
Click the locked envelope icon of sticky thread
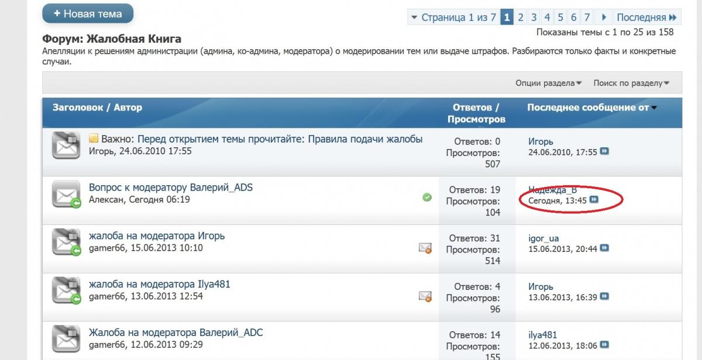(66, 145)
